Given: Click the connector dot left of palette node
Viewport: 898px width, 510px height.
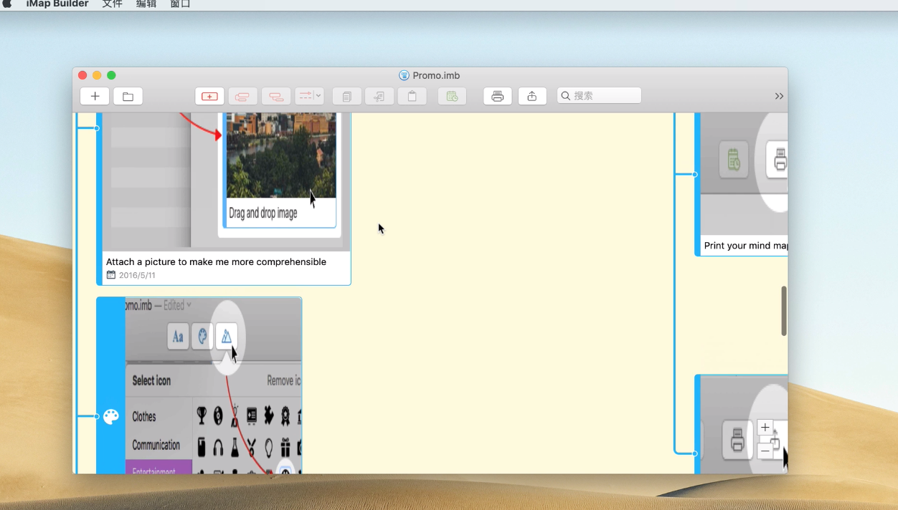Looking at the screenshot, I should pos(97,416).
